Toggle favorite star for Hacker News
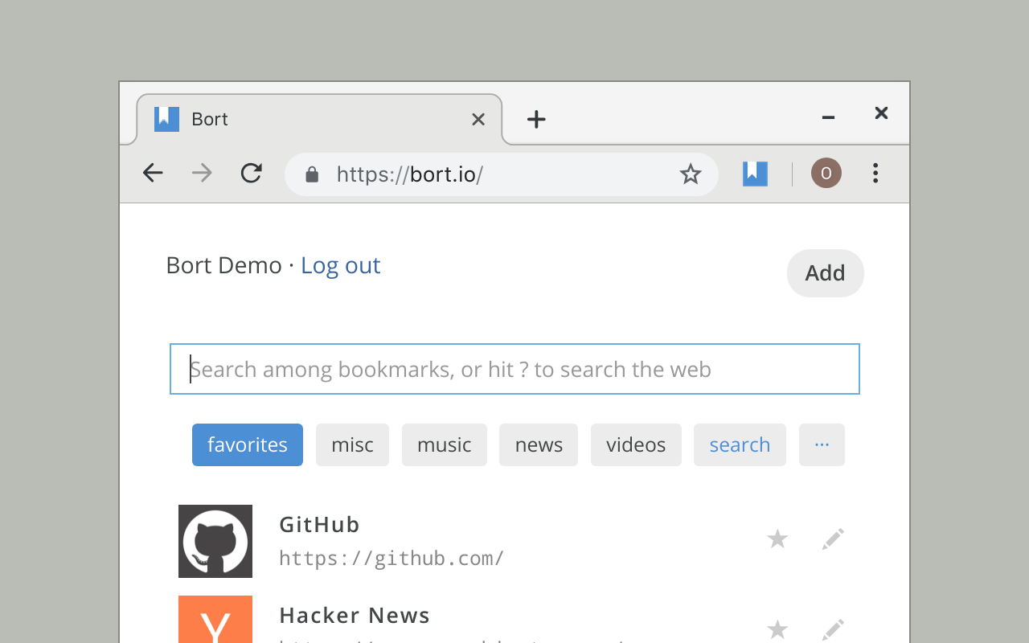 pos(777,629)
